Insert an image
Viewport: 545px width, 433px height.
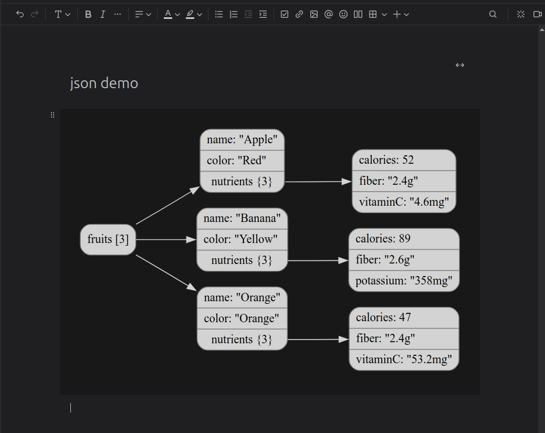coord(314,15)
